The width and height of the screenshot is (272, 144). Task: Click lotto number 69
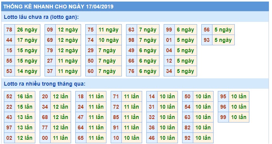click(x=50, y=40)
